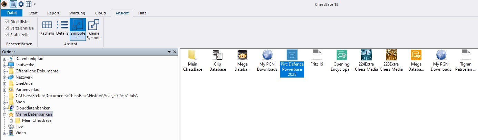Open the Datei menu
The width and height of the screenshot is (478, 140).
coord(12,13)
